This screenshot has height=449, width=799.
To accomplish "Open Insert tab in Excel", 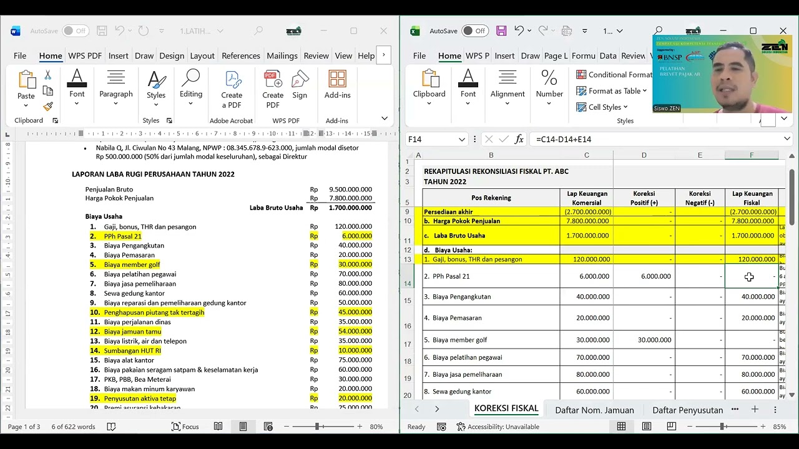I will tap(504, 56).
